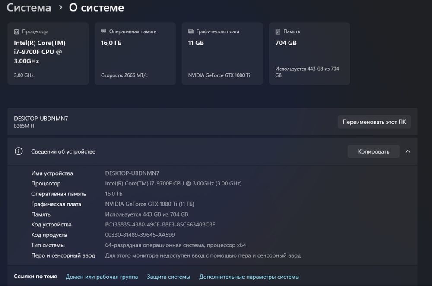Select product ID 00330-81489-39645-AA599
This screenshot has height=286, width=432.
point(140,235)
